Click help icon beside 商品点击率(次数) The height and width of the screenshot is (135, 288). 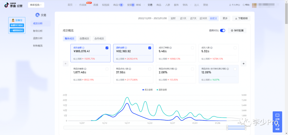[x=176, y=69]
